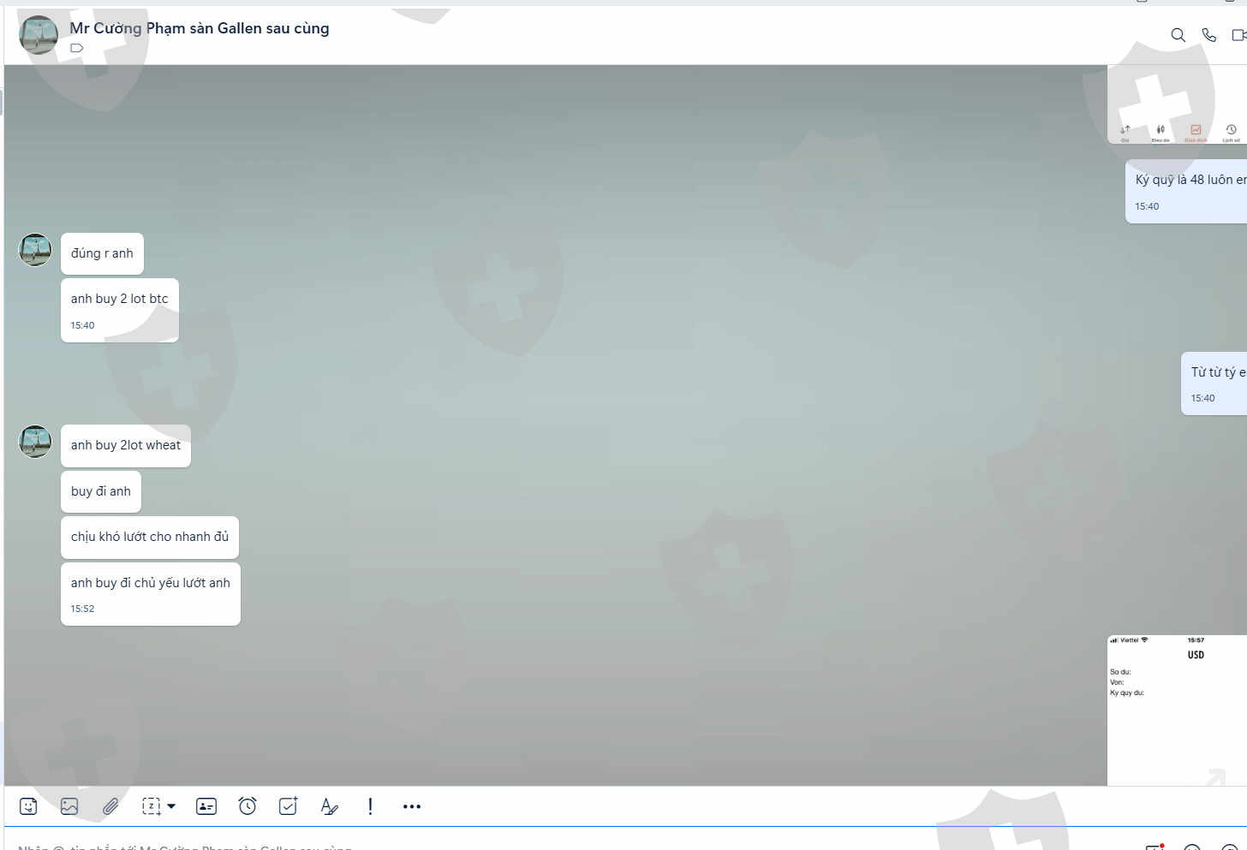
Task: Start a video call
Action: (1238, 35)
